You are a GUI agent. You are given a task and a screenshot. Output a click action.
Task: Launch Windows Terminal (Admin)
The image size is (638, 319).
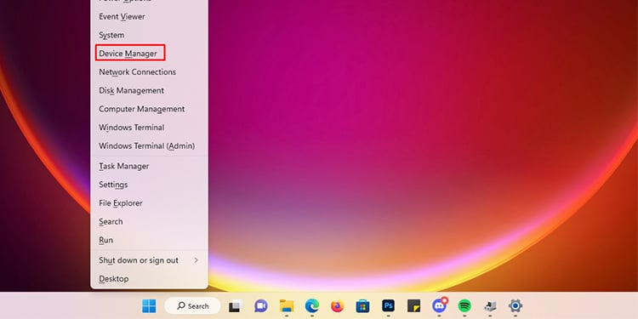(150, 145)
